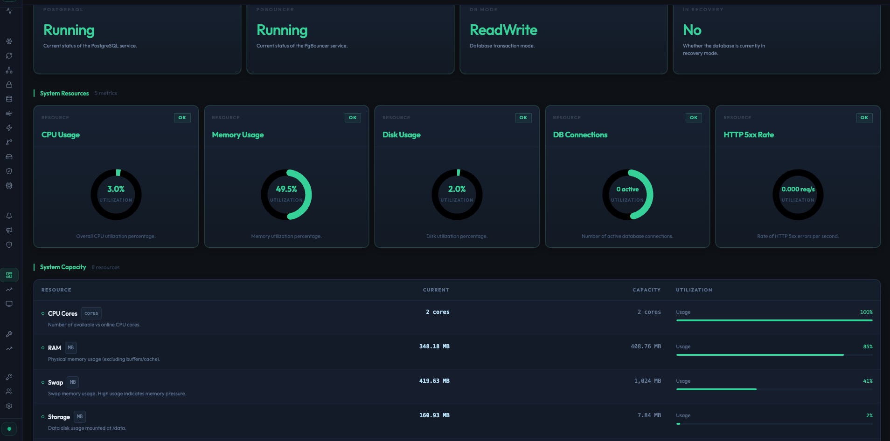The height and width of the screenshot is (441, 890).
Task: Click the Disk Usage card title
Action: (x=402, y=135)
